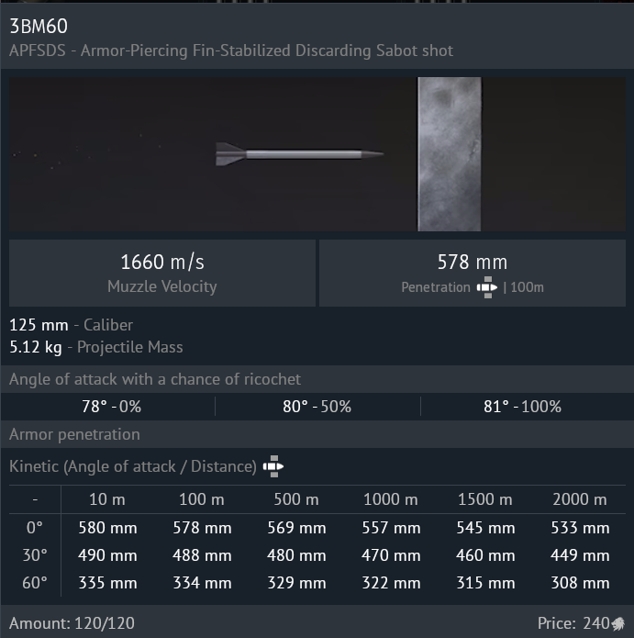Click the 500 m column header

tap(296, 499)
